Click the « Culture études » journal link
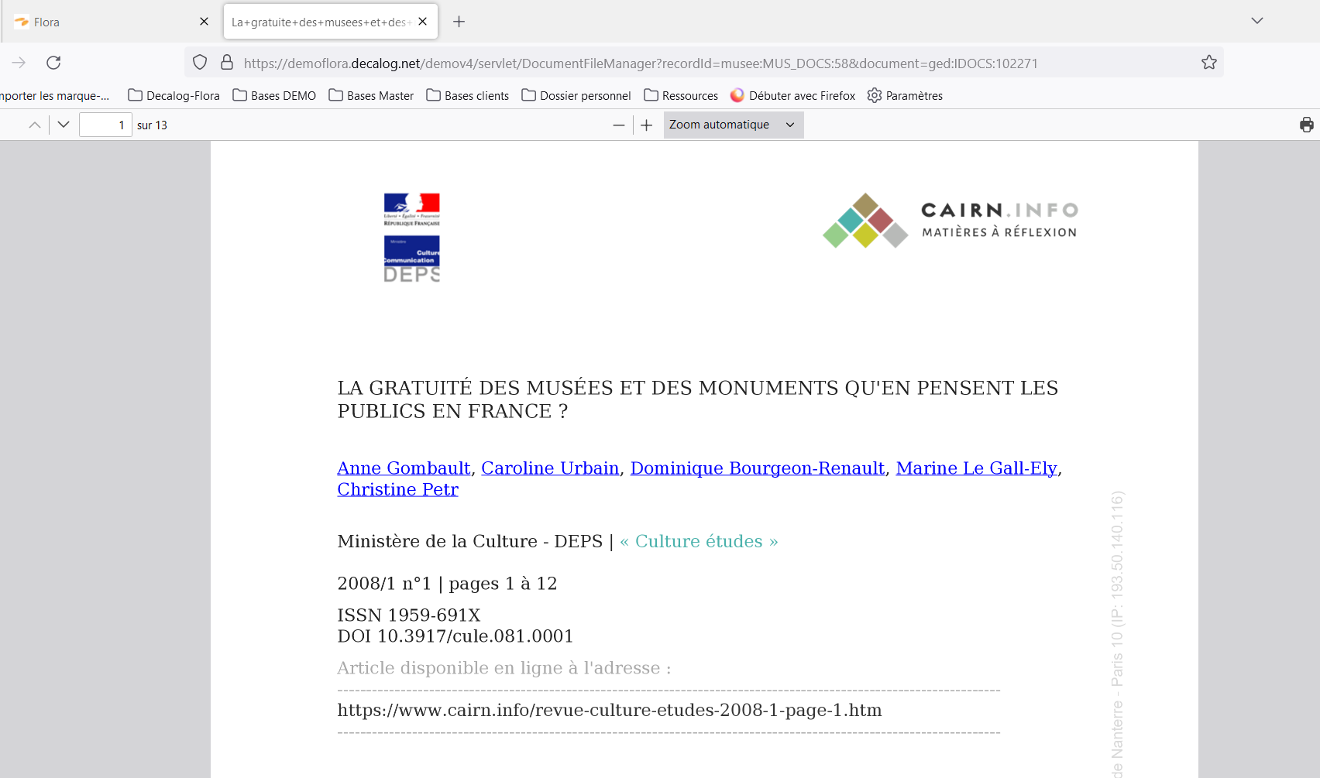Viewport: 1320px width, 778px height. coord(699,541)
